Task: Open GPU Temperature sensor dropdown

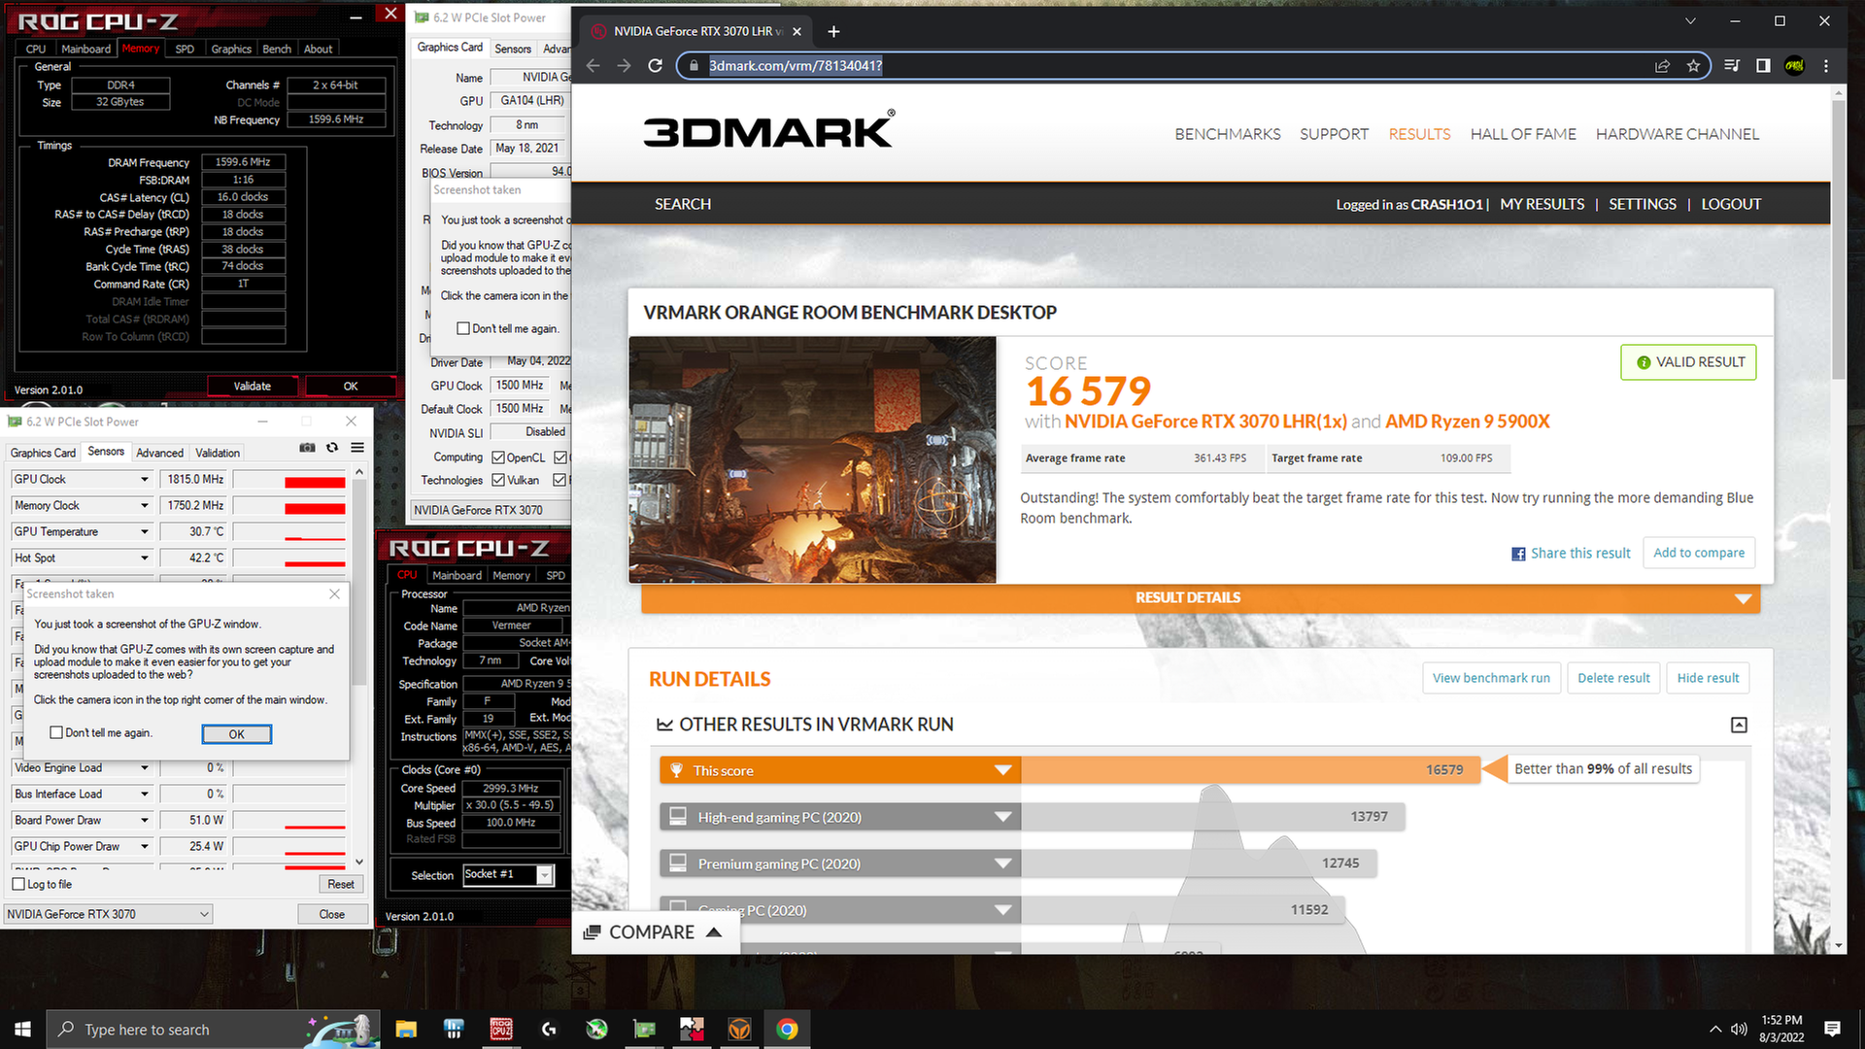Action: click(145, 531)
